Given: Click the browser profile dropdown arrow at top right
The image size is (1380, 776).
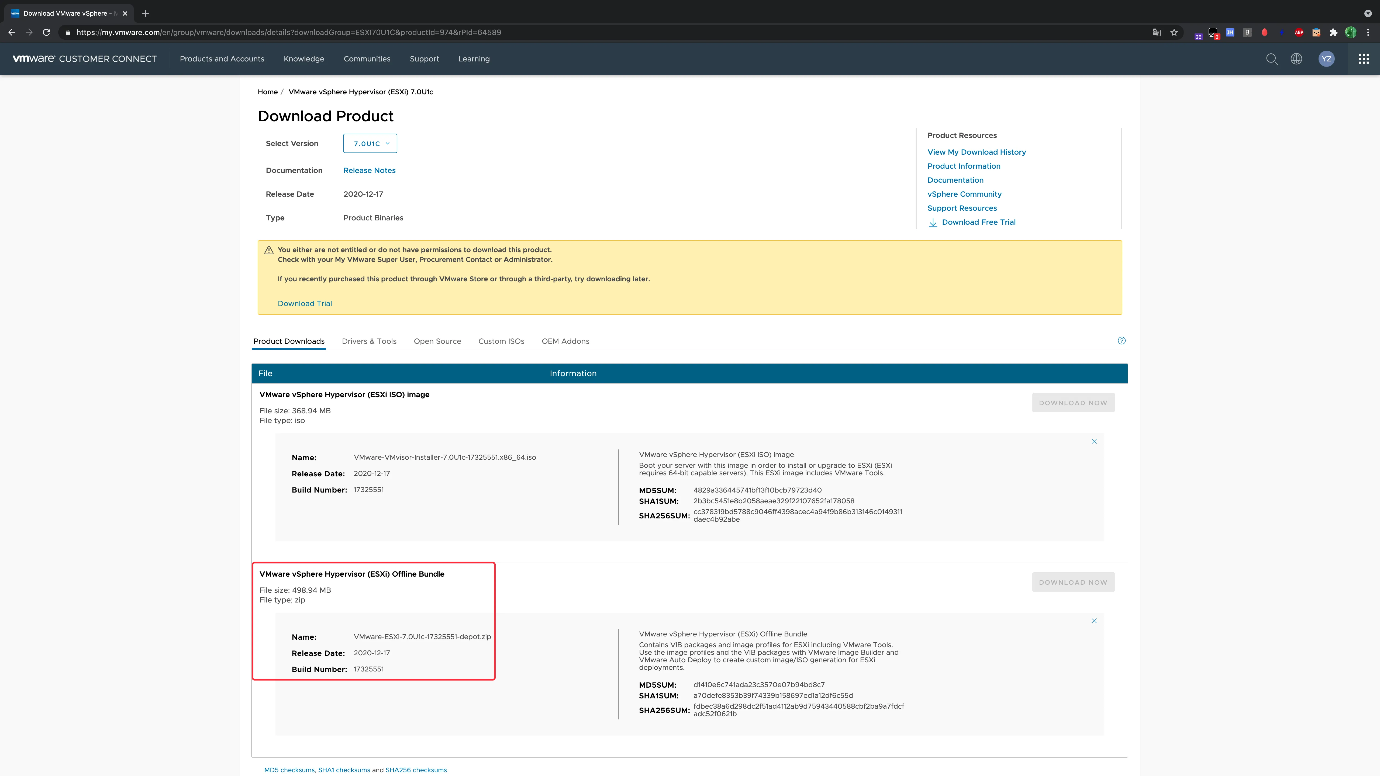Looking at the screenshot, I should pyautogui.click(x=1368, y=13).
